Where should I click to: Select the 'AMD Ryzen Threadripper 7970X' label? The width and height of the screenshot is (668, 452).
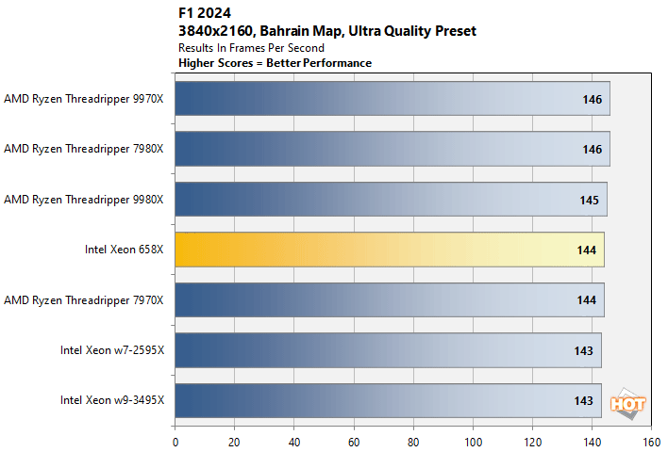84,300
